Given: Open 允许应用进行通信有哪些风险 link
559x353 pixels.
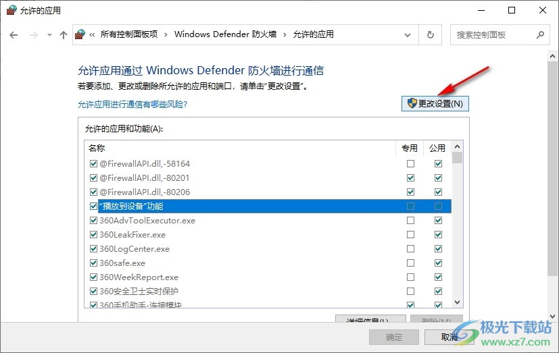Looking at the screenshot, I should (132, 104).
